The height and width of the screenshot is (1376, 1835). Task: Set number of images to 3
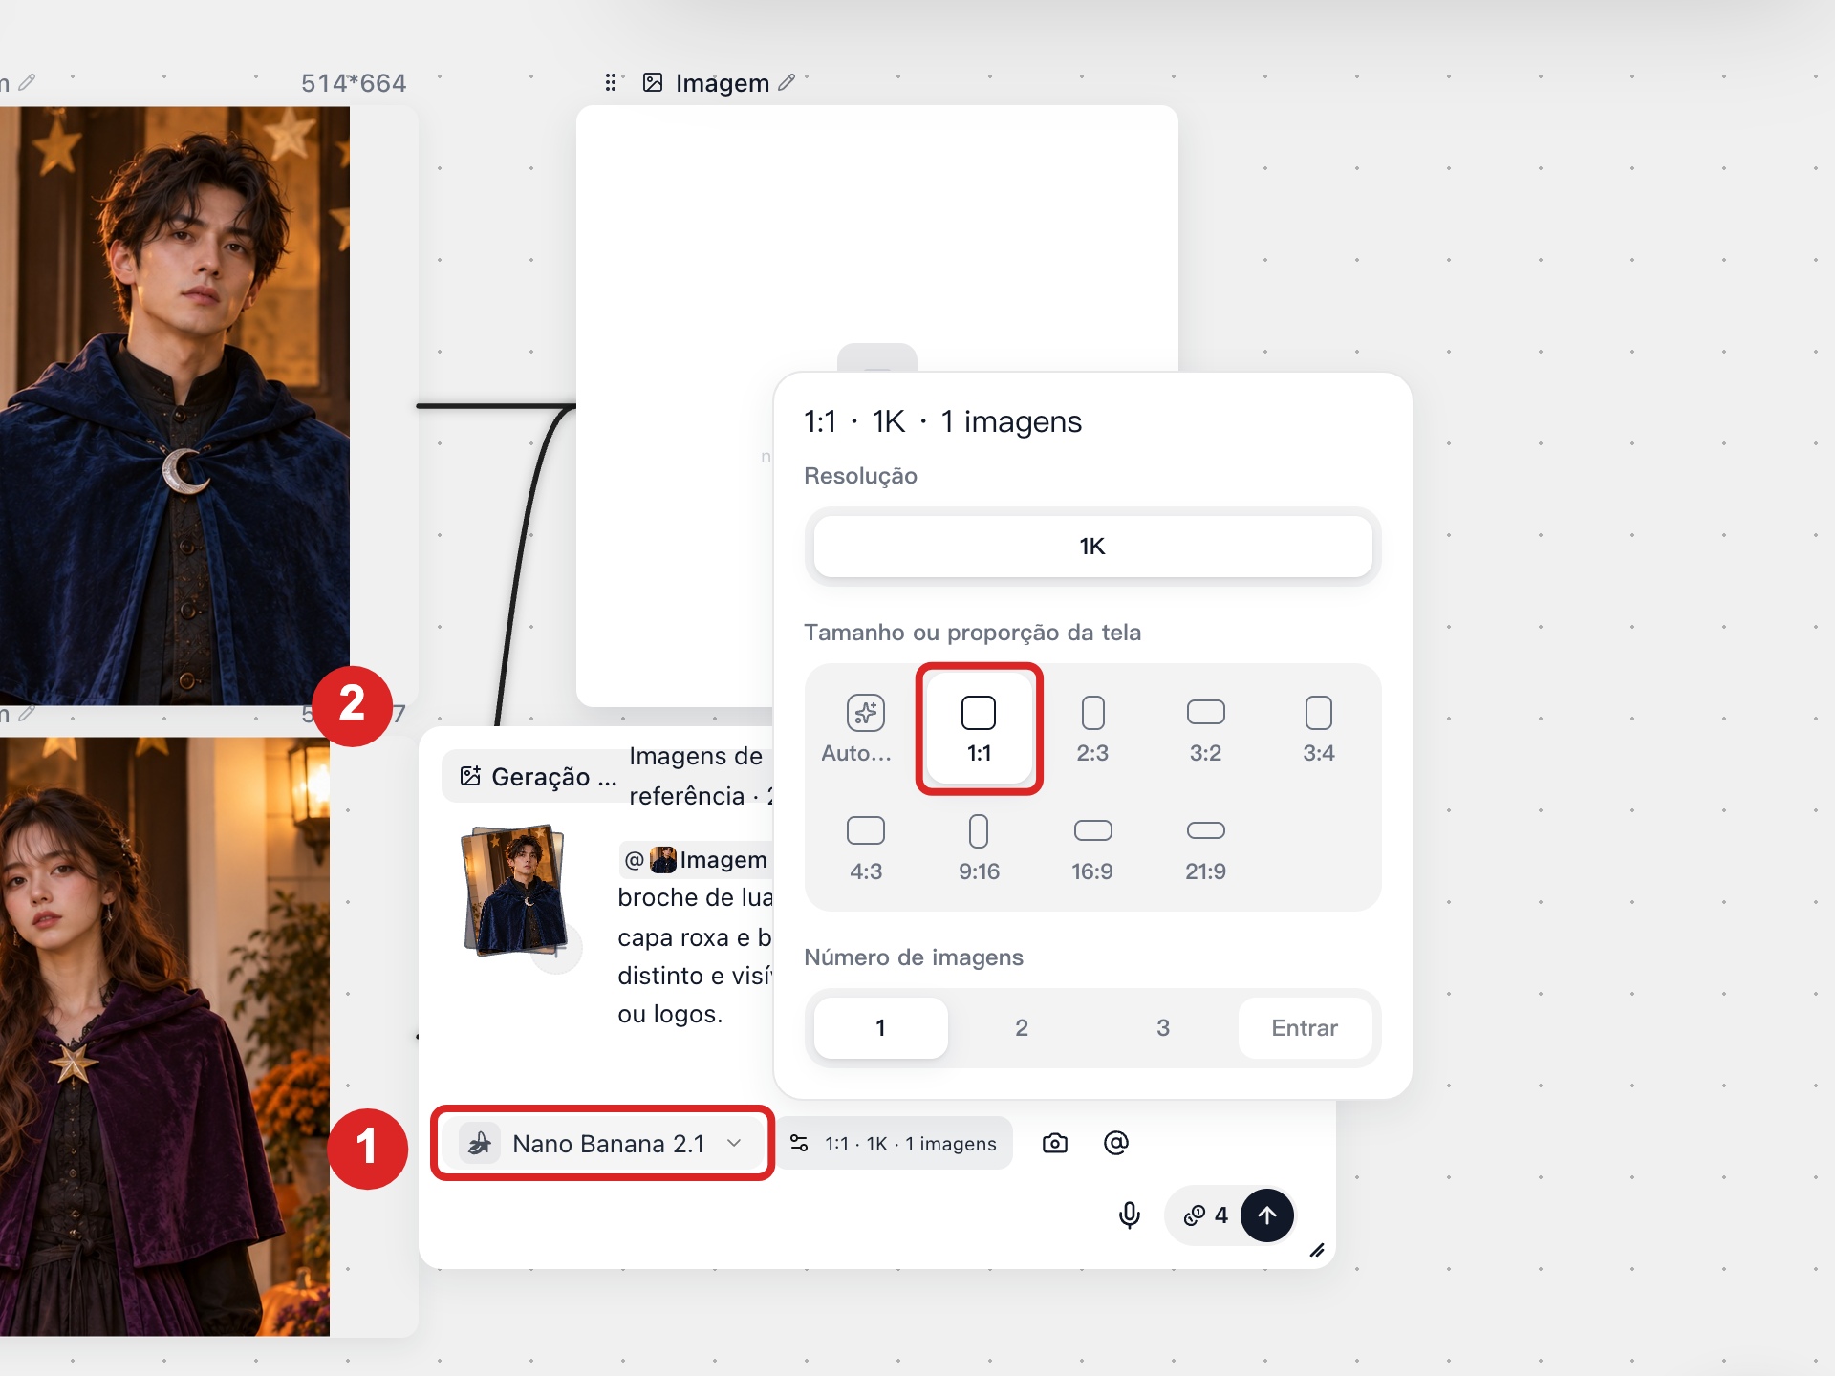[x=1163, y=1028]
